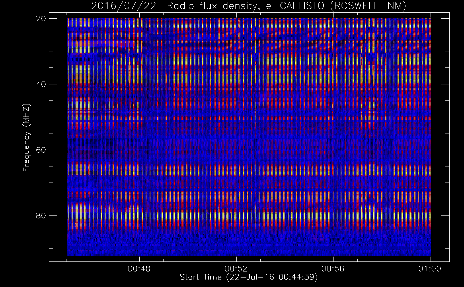This screenshot has width=464, height=287.
Task: Click the plot title "2016/07/22 Radio flux density, e-CALLISTO (ROSWELL-NM)"
Action: pyautogui.click(x=249, y=6)
